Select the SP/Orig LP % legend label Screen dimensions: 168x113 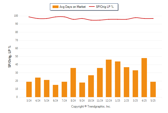click(105, 7)
